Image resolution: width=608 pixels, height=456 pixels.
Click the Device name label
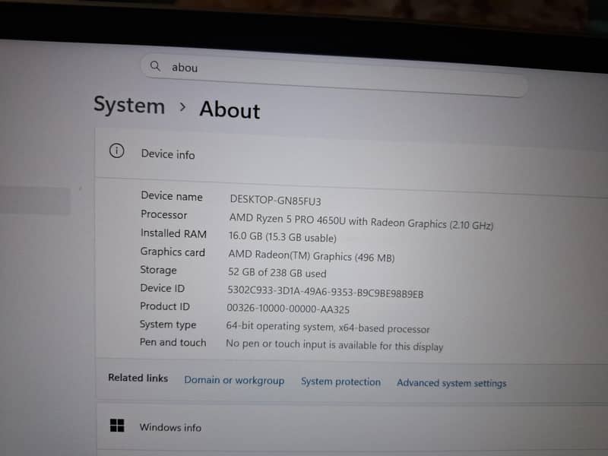pos(172,196)
